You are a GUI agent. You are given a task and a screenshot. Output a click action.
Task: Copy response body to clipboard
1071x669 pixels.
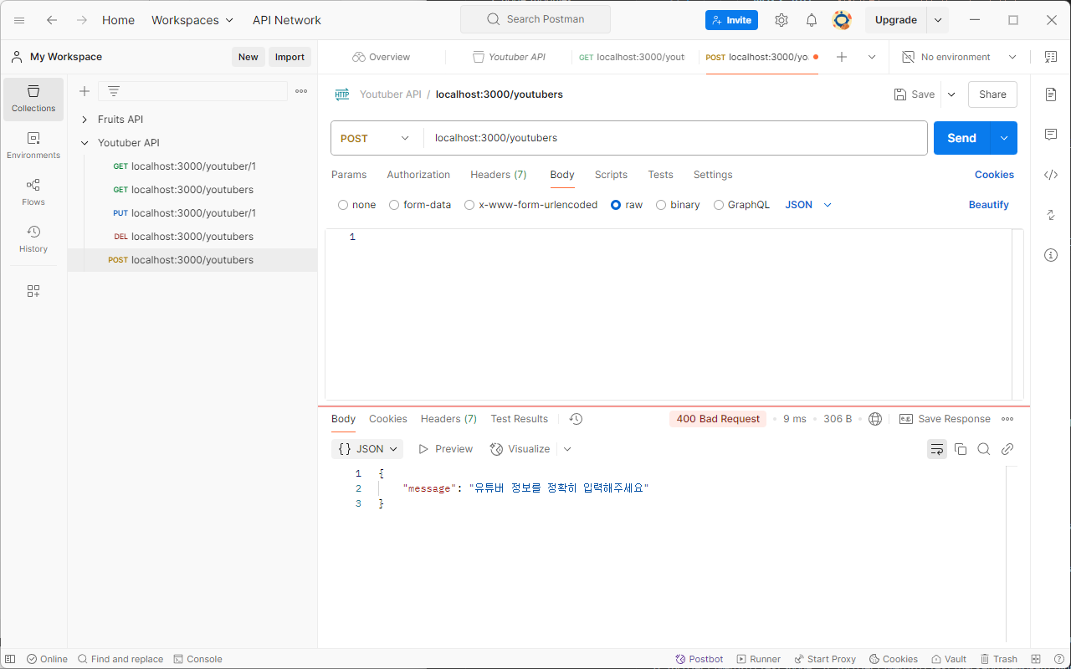[961, 449]
